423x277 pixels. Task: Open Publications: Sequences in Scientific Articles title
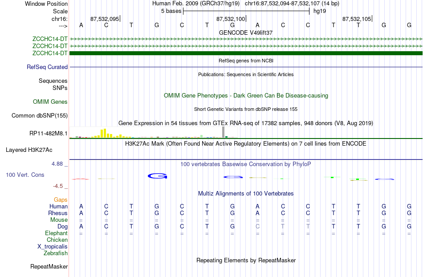click(x=246, y=74)
